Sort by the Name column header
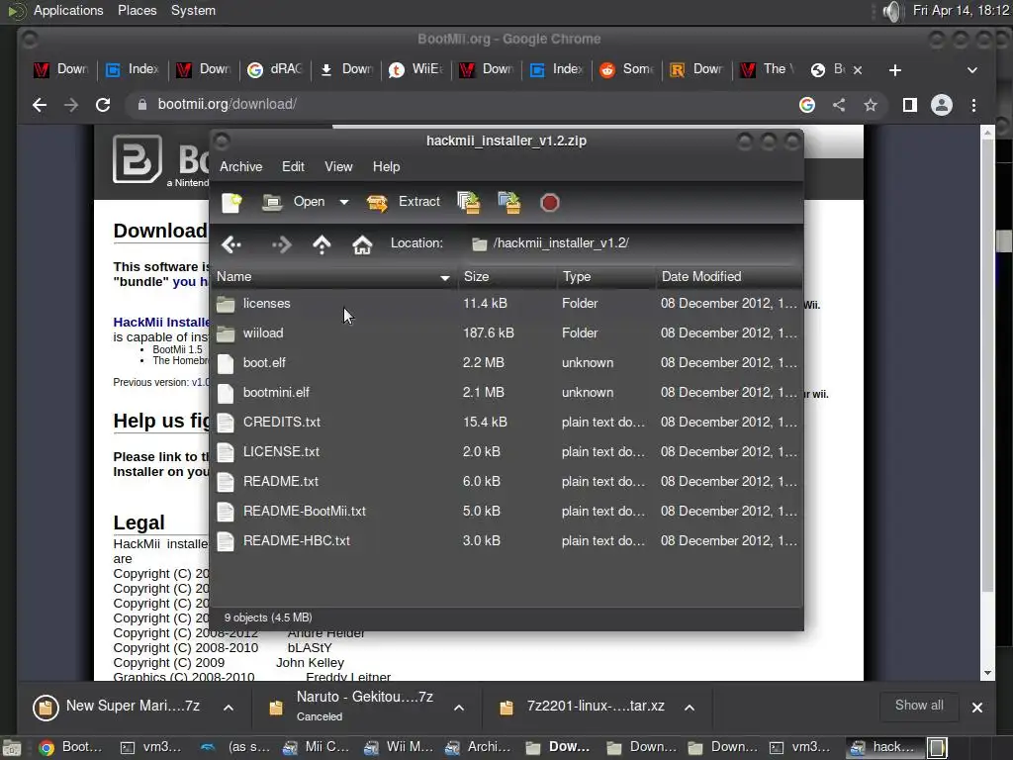The image size is (1013, 760). click(x=334, y=277)
